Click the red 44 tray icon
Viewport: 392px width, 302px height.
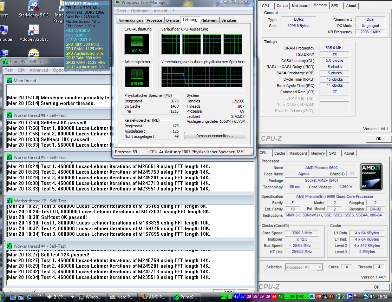(274, 296)
